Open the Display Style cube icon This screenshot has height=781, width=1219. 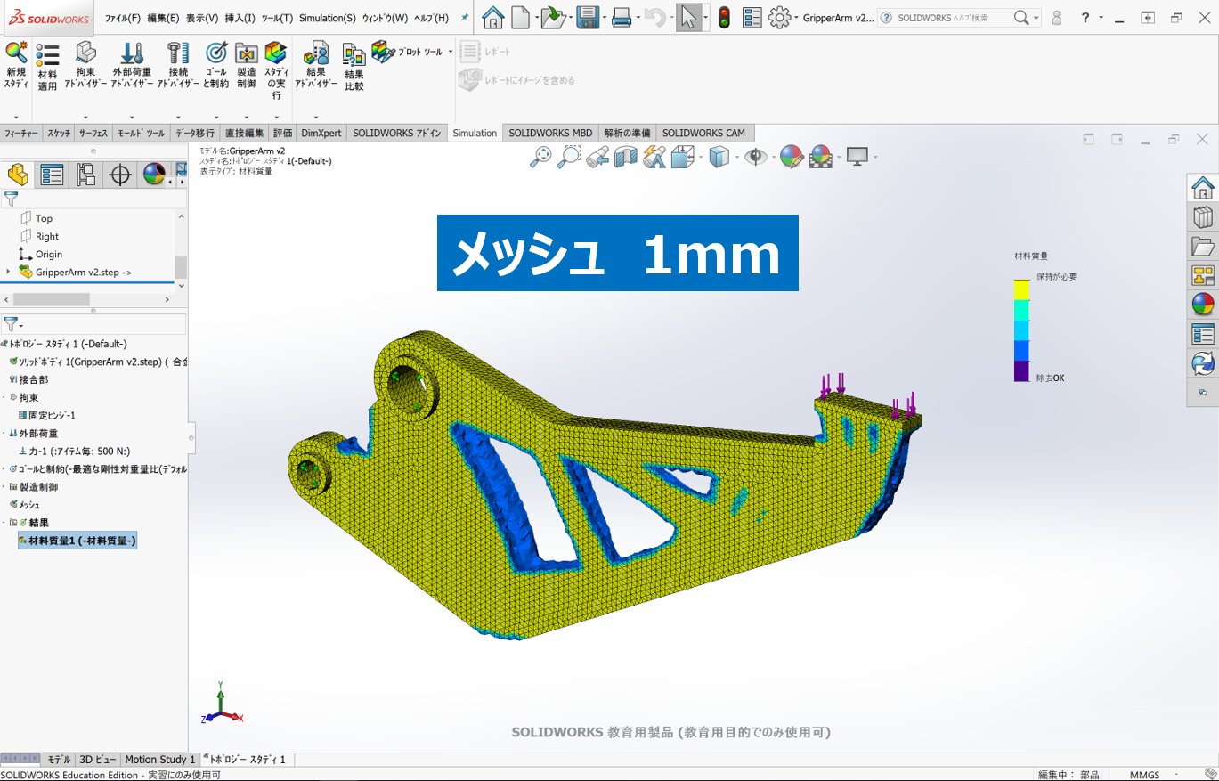718,157
